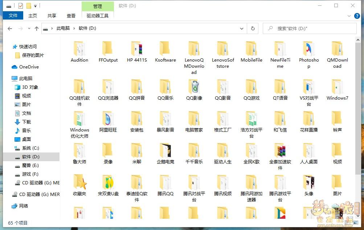The width and height of the screenshot is (364, 230).
Task: Open the QQ影像 folder with recycle bin icon
Action: (194, 90)
